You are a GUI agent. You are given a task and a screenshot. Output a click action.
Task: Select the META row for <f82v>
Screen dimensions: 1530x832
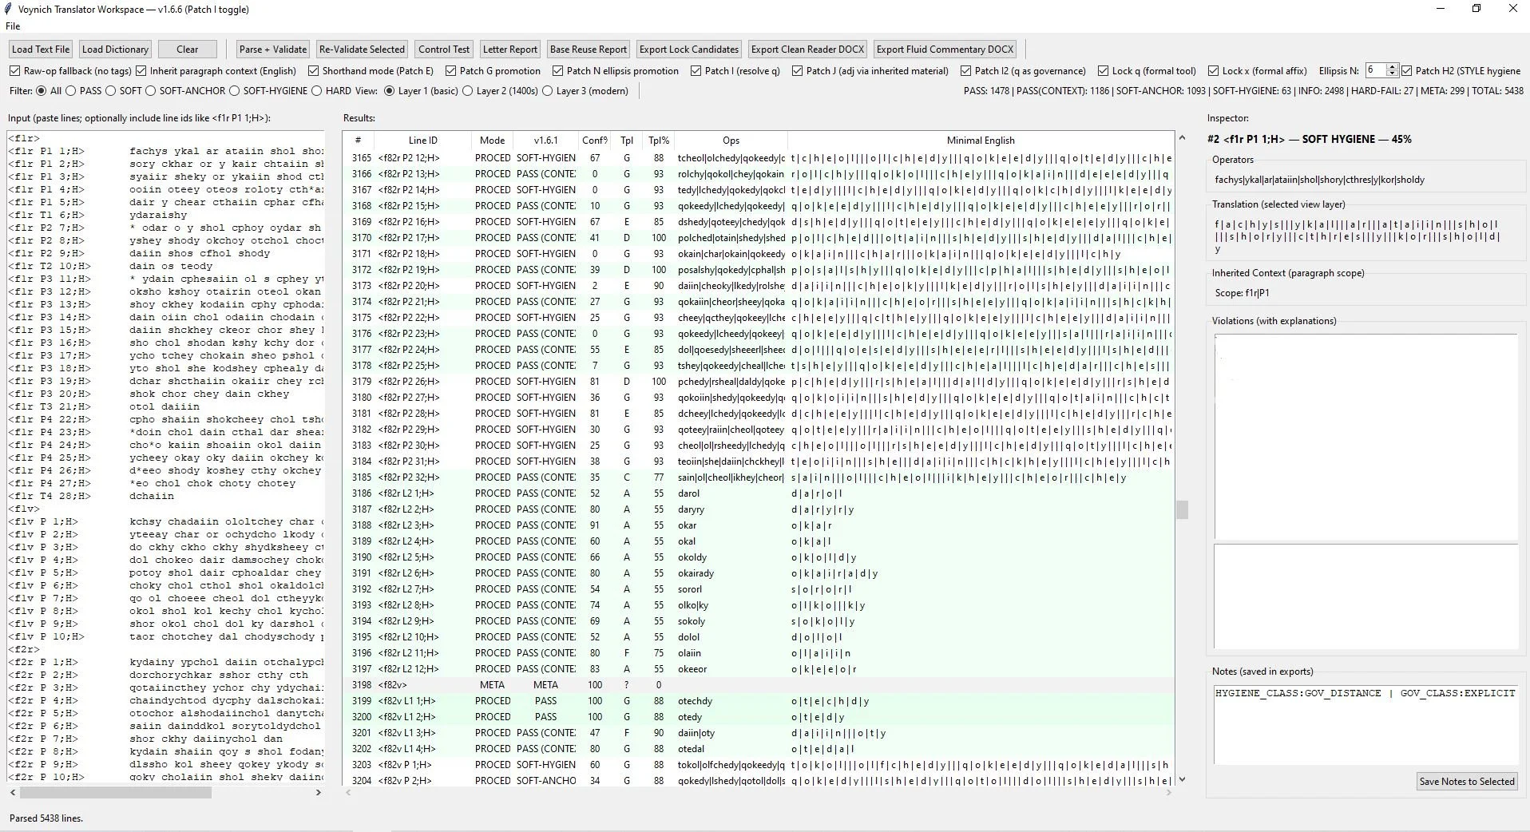tap(559, 684)
